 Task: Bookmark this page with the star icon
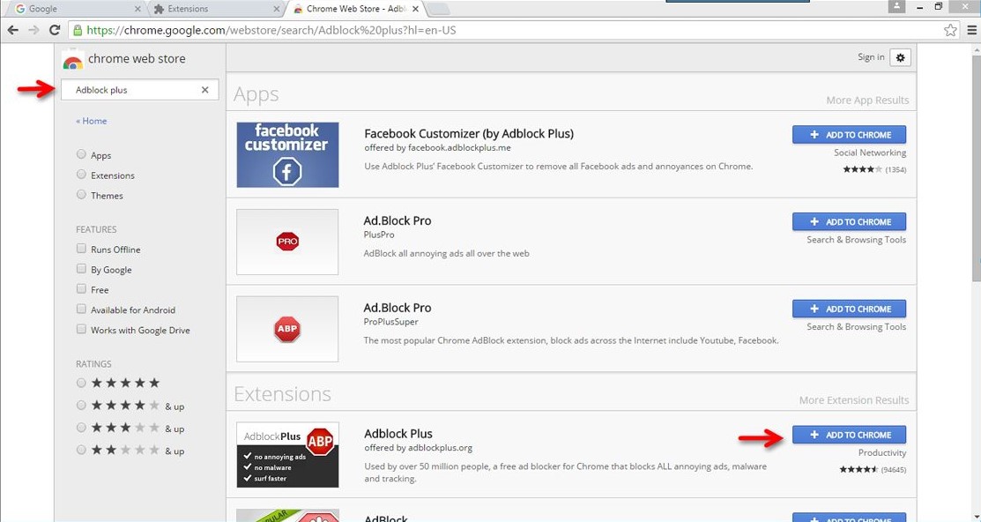pos(950,30)
